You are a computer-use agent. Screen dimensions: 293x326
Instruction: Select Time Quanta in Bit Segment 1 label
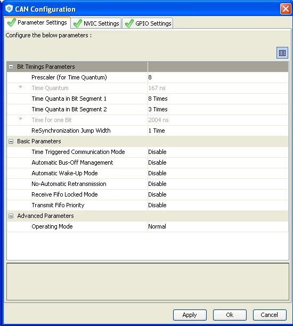(x=69, y=99)
